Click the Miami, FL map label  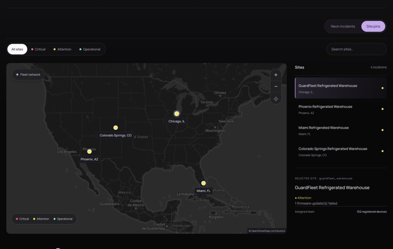tap(203, 191)
